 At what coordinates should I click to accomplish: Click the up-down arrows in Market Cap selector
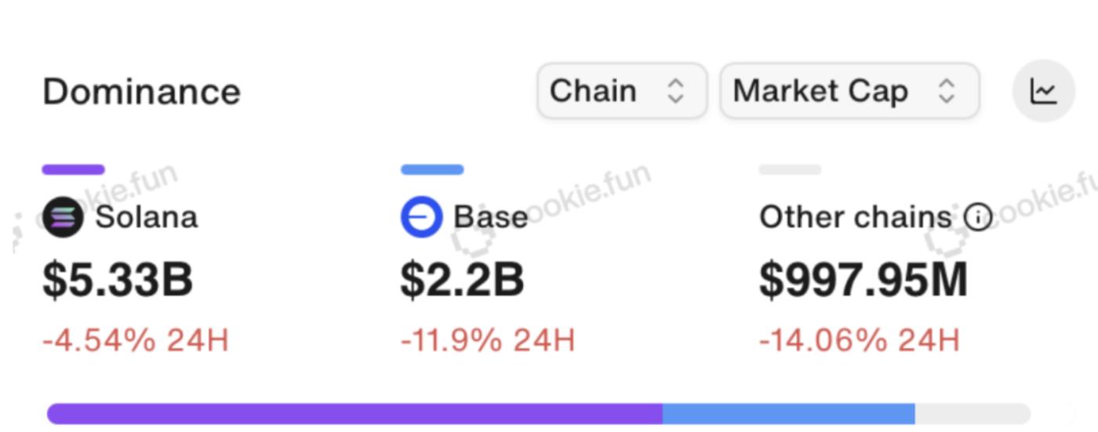[947, 92]
